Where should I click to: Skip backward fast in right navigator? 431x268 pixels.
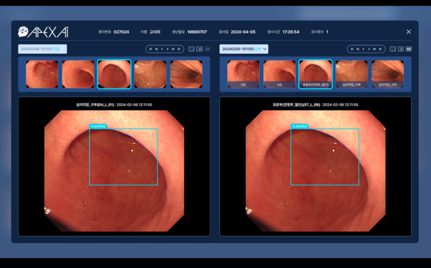point(357,49)
